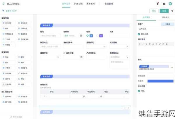Open the notifications bell icon

(157, 4)
